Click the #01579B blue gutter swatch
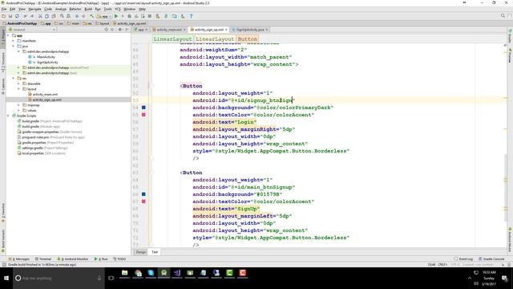 (x=143, y=194)
